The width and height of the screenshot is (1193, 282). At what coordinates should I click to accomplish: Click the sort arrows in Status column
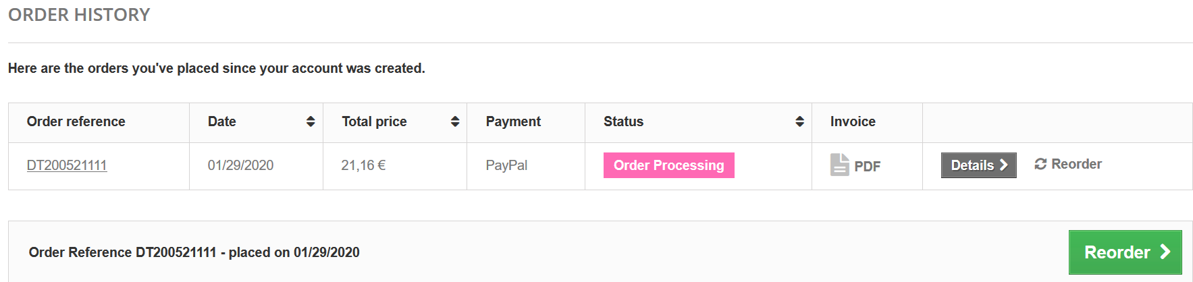coord(799,121)
